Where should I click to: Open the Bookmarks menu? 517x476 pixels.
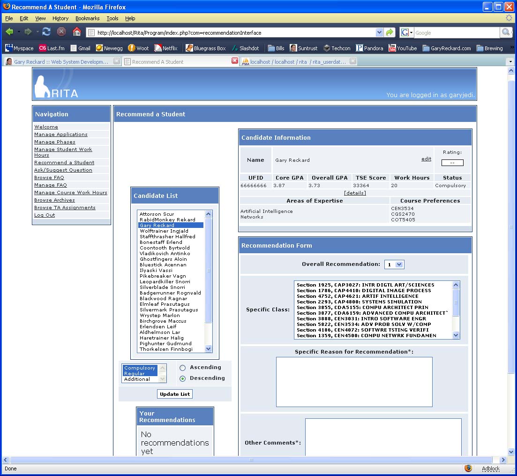[87, 18]
